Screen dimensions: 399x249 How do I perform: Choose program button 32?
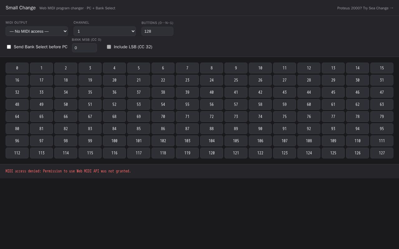coord(17,92)
